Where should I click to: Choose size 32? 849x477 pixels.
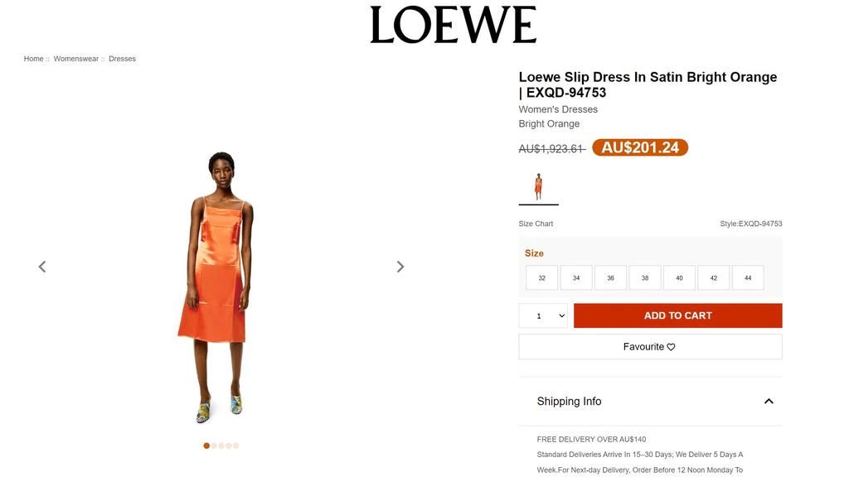tap(542, 278)
